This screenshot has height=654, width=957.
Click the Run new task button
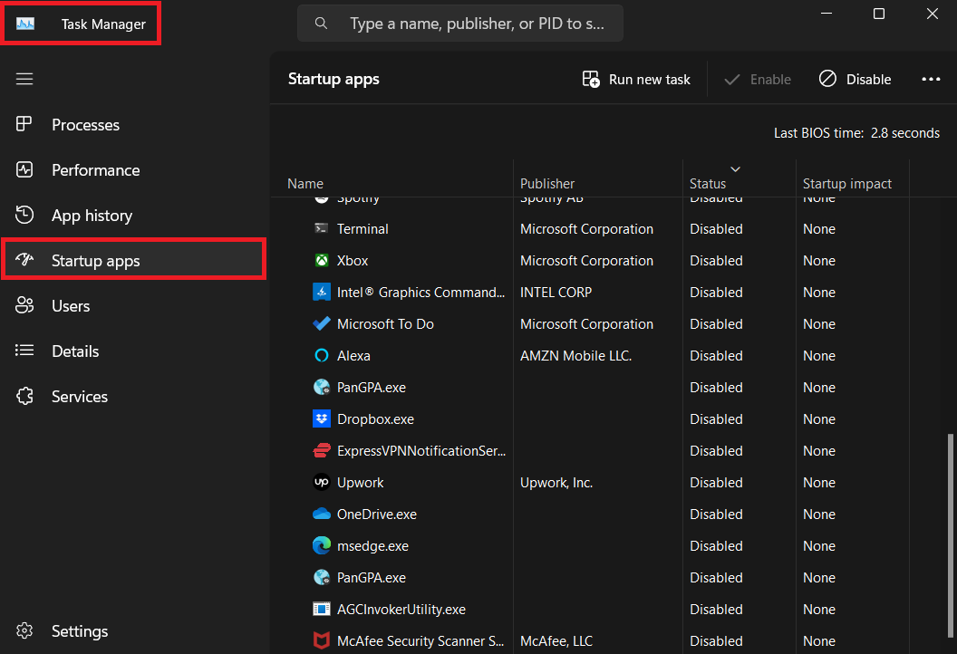point(636,80)
